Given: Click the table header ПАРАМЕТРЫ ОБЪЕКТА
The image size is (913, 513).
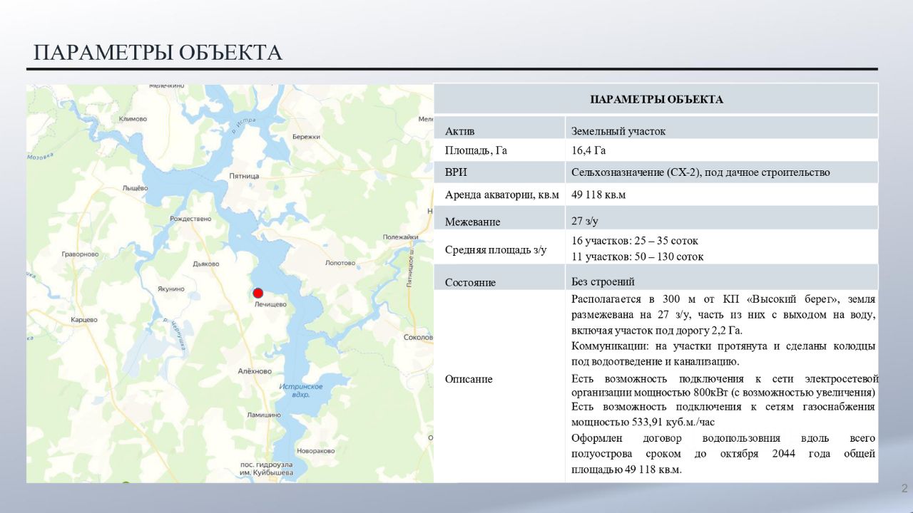Looking at the screenshot, I should tap(656, 99).
